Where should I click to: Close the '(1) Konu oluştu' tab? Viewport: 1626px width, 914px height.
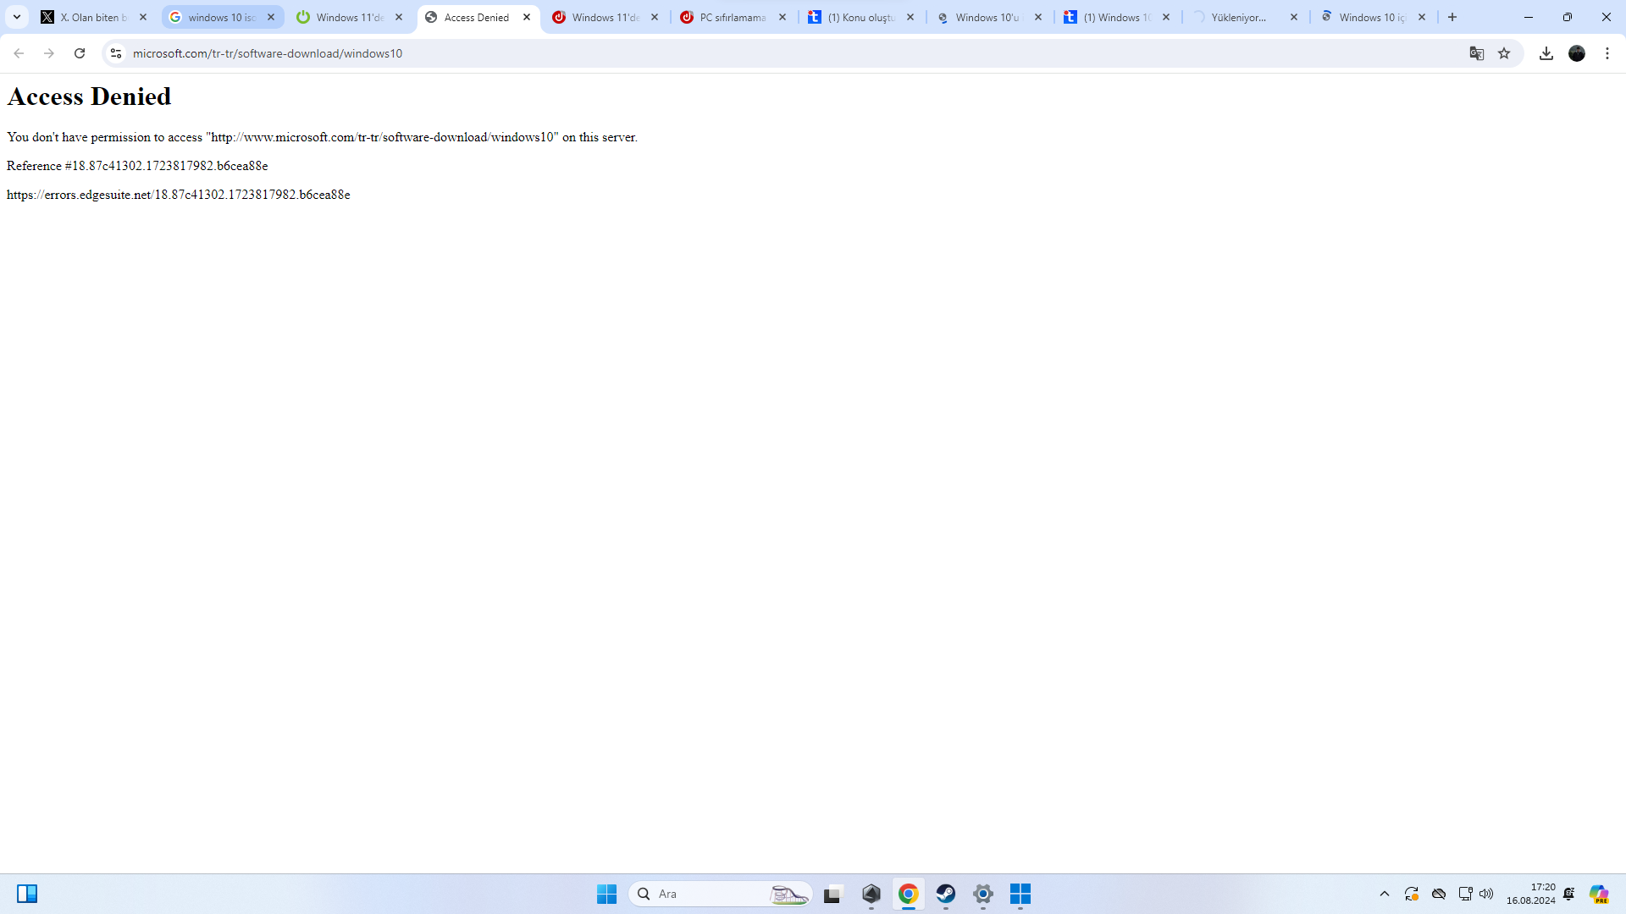(910, 17)
